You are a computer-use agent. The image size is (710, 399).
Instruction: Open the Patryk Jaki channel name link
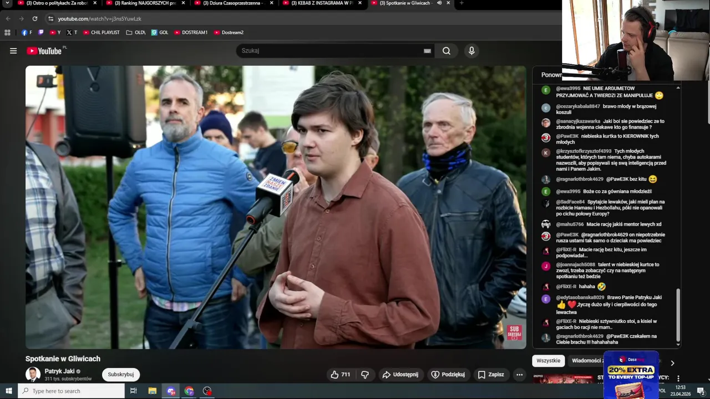pyautogui.click(x=59, y=371)
